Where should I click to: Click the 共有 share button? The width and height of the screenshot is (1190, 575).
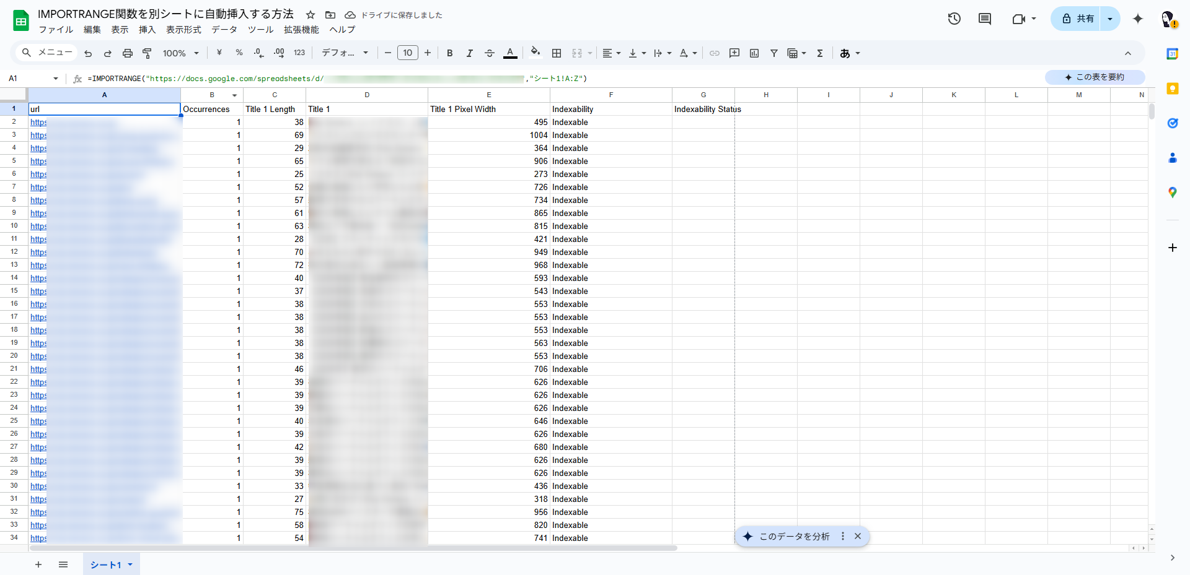click(x=1077, y=19)
